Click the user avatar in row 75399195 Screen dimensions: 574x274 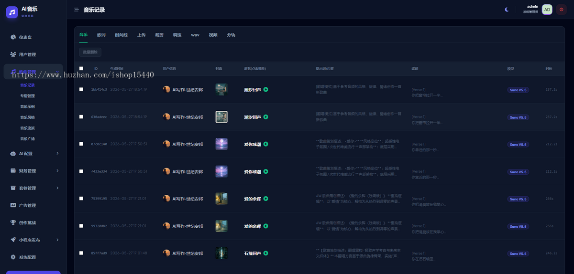(x=166, y=199)
